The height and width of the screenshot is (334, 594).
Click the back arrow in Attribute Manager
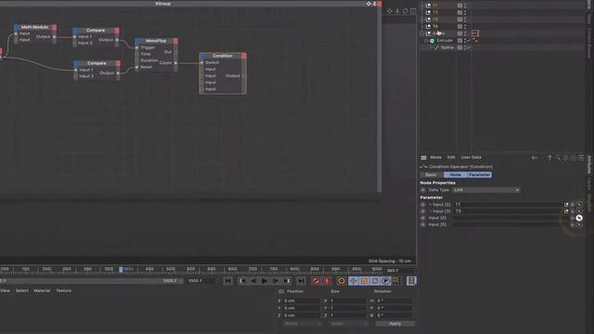(535, 158)
